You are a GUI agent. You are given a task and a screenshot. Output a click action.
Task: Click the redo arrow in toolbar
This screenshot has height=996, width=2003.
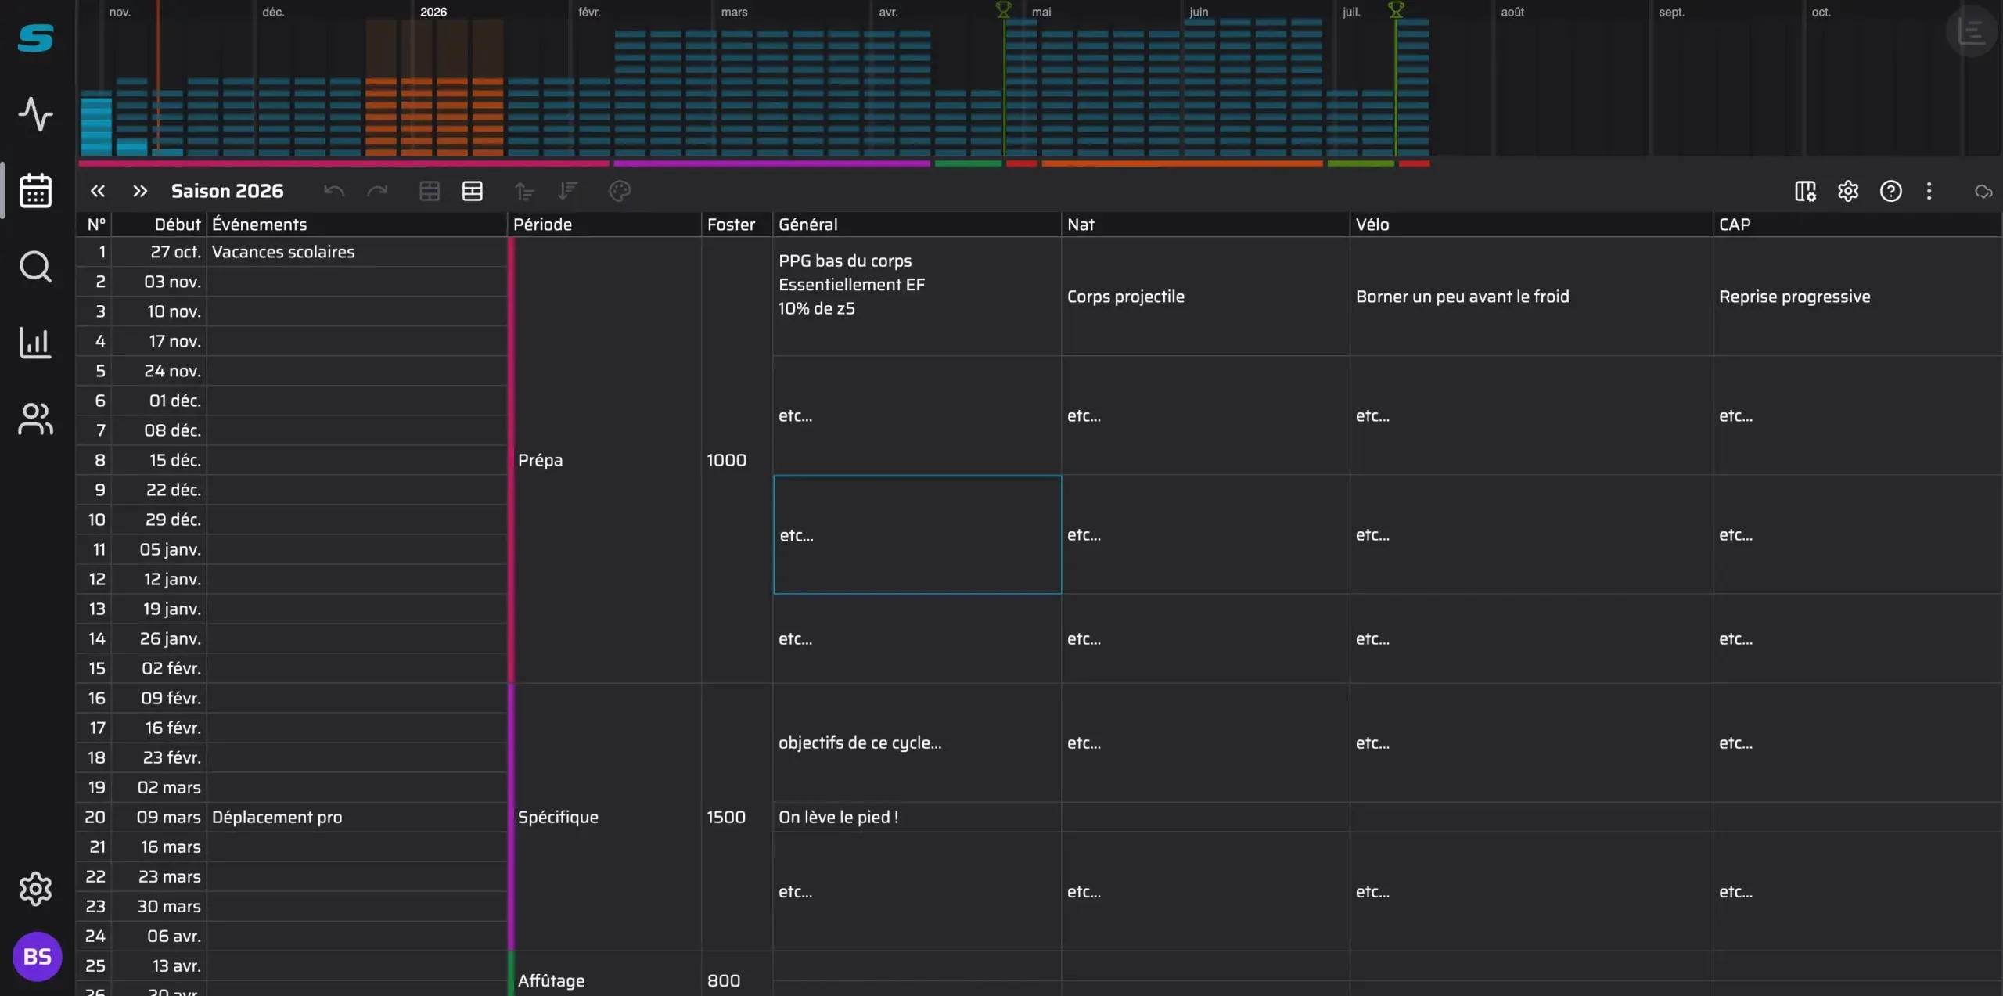point(377,191)
